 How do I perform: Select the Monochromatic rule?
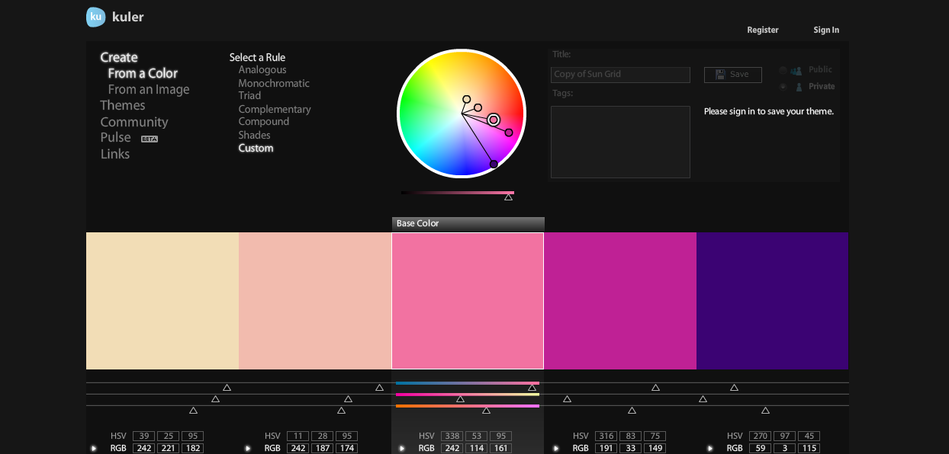point(274,84)
